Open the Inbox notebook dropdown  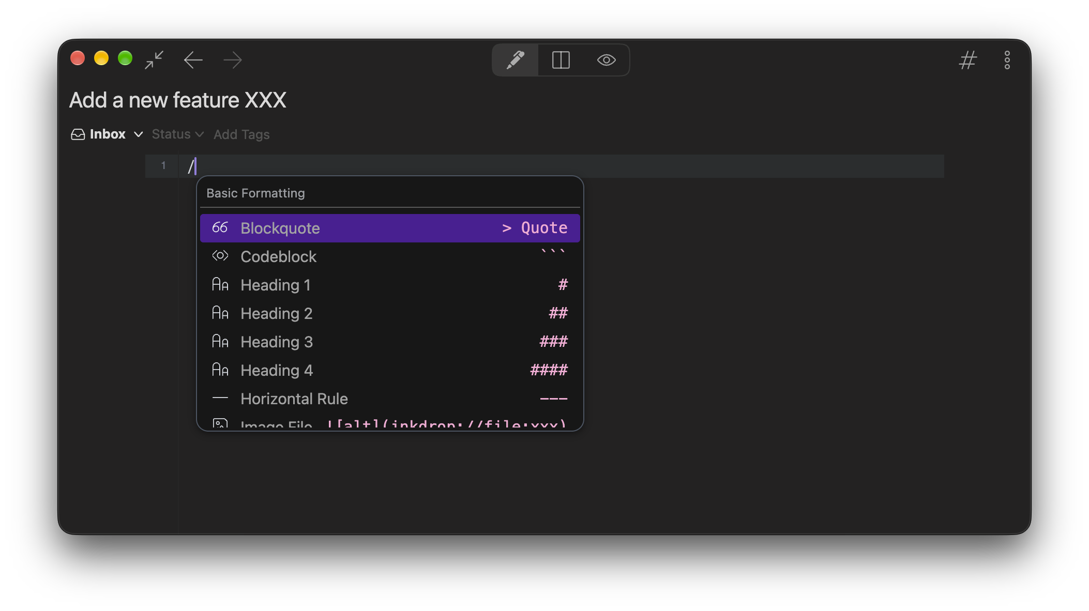[x=107, y=134]
